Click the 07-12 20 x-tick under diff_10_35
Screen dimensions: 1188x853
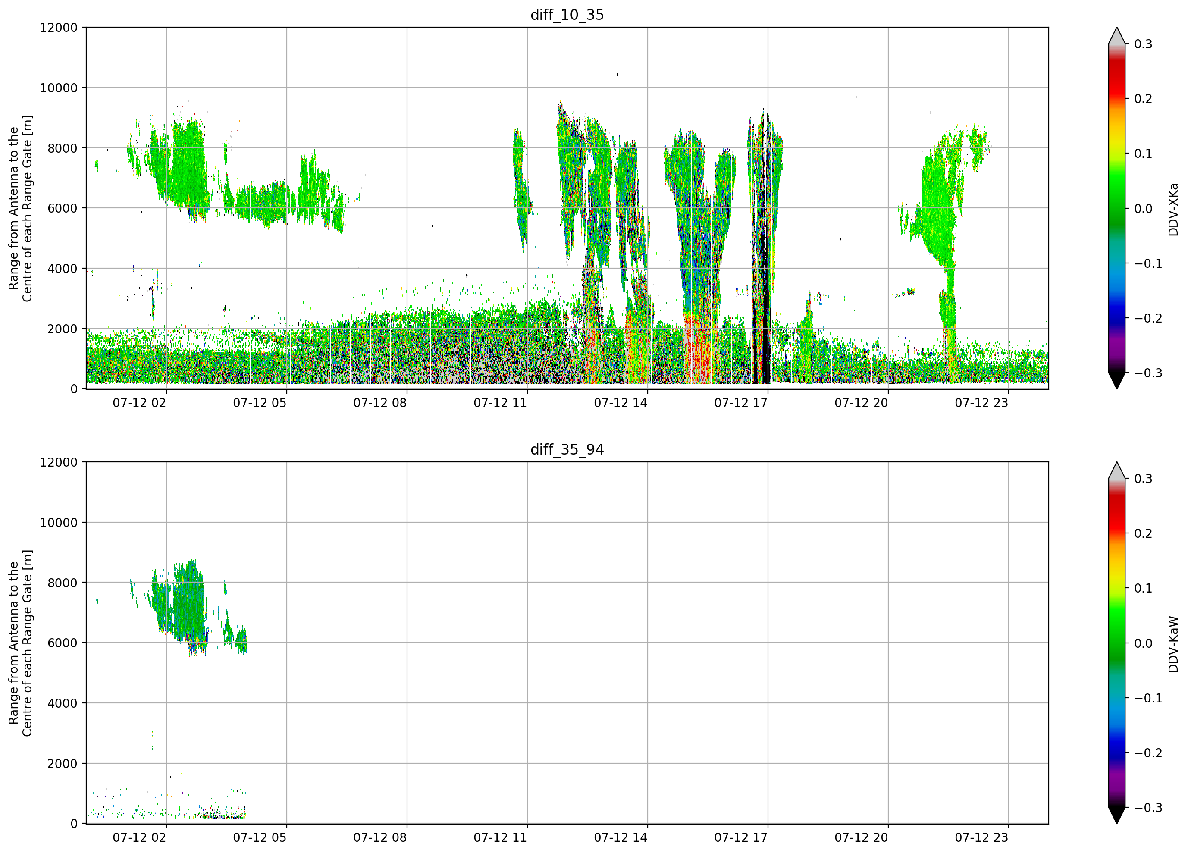[x=861, y=403]
